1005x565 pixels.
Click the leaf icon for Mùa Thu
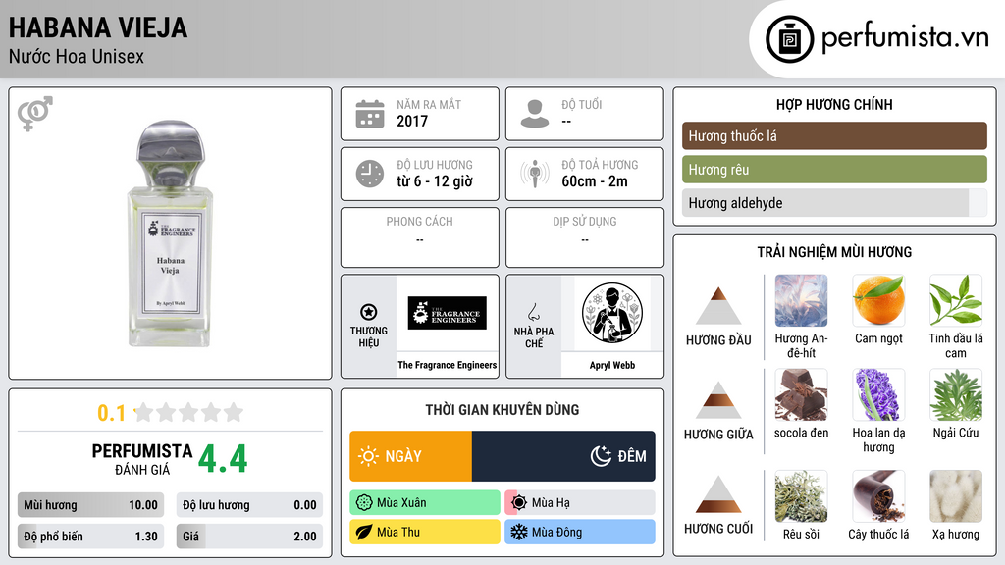click(364, 532)
